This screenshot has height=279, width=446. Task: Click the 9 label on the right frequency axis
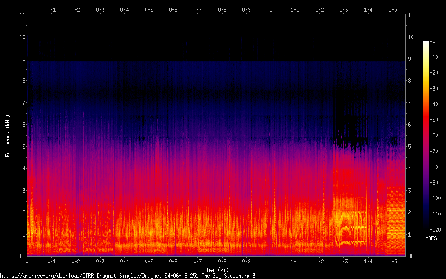pos(410,59)
